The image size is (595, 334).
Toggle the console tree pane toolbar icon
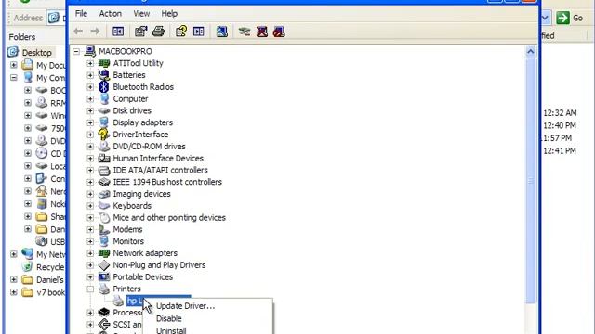point(118,32)
